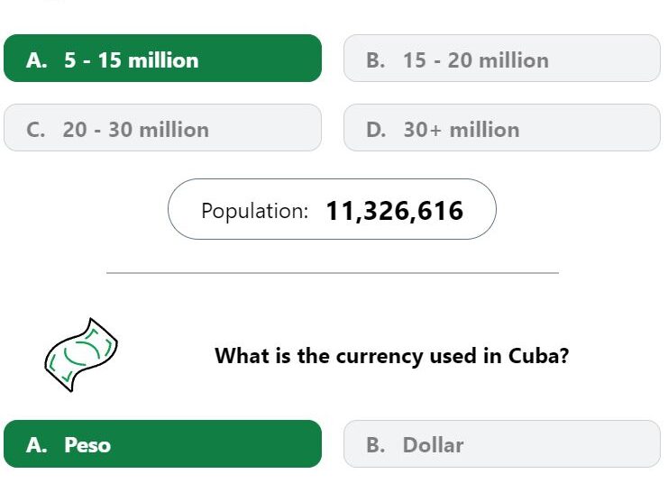Click the letter "C." on 20 - 30 million

click(37, 130)
